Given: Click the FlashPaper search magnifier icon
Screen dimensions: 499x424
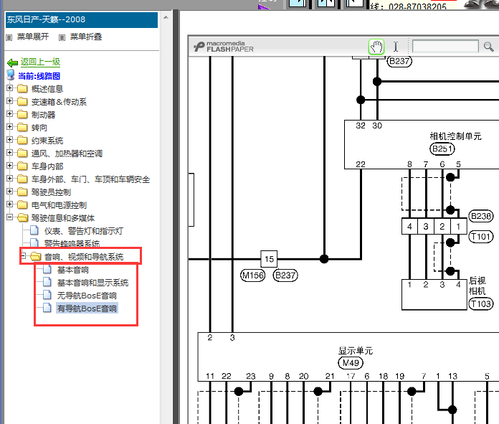Looking at the screenshot, I should [488, 47].
